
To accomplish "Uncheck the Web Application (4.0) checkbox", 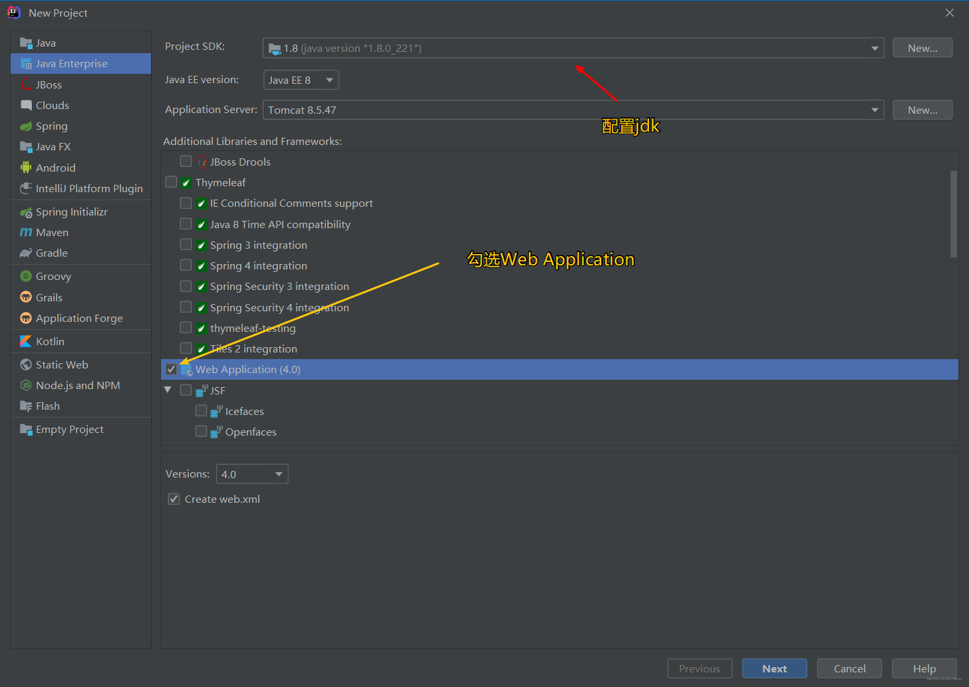I will coord(171,369).
